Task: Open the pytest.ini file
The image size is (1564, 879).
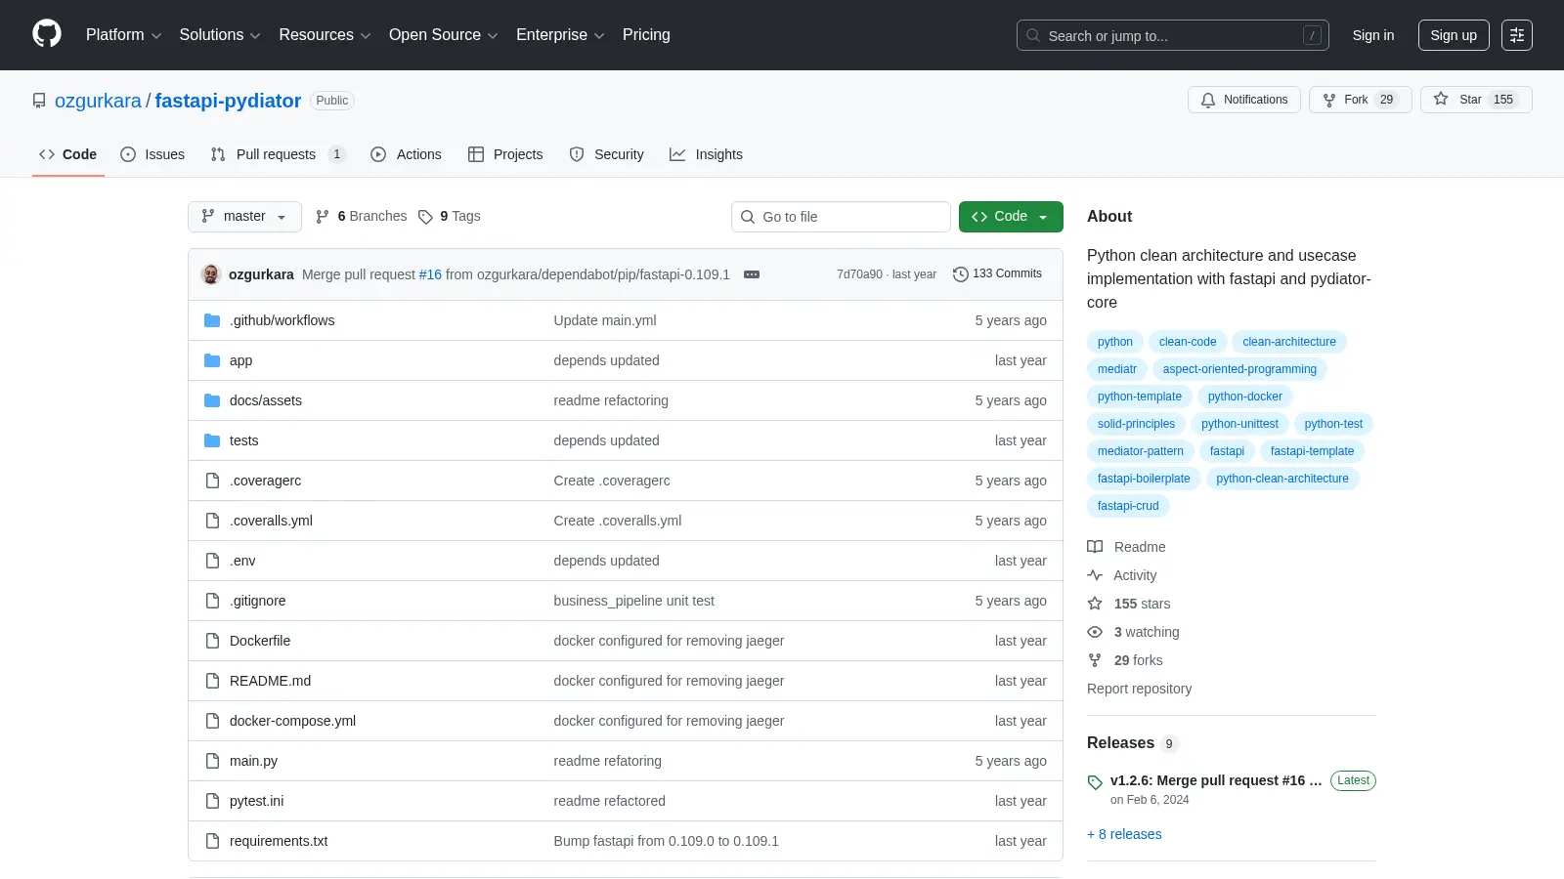Action: tap(256, 801)
